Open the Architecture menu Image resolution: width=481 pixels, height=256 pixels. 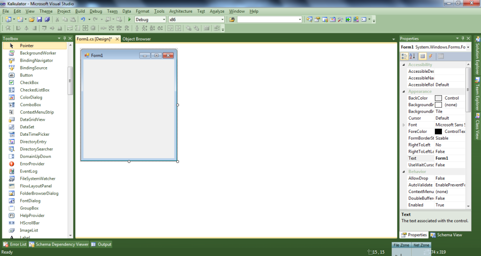coord(181,11)
